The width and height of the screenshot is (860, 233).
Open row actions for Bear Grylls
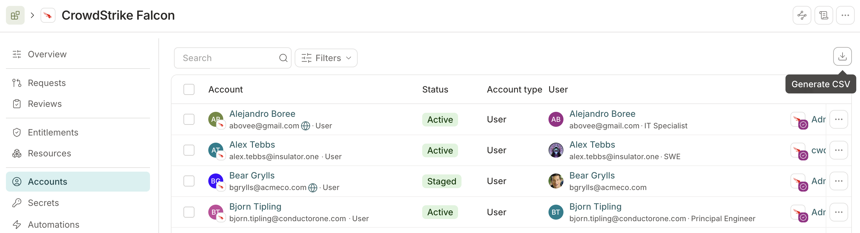point(838,181)
